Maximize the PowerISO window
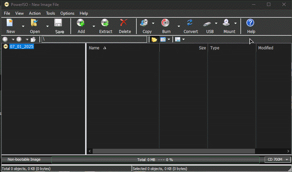Image resolution: width=292 pixels, height=172 pixels. tap(269, 4)
